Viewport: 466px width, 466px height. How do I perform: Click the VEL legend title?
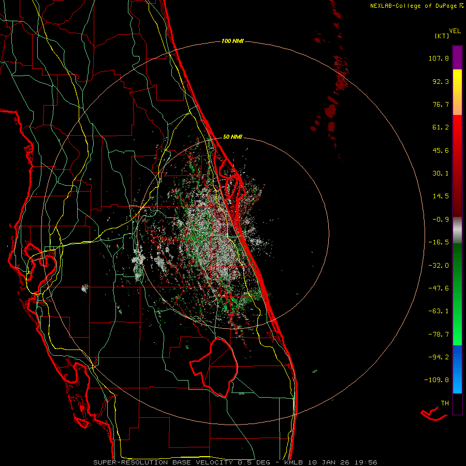pyautogui.click(x=455, y=31)
